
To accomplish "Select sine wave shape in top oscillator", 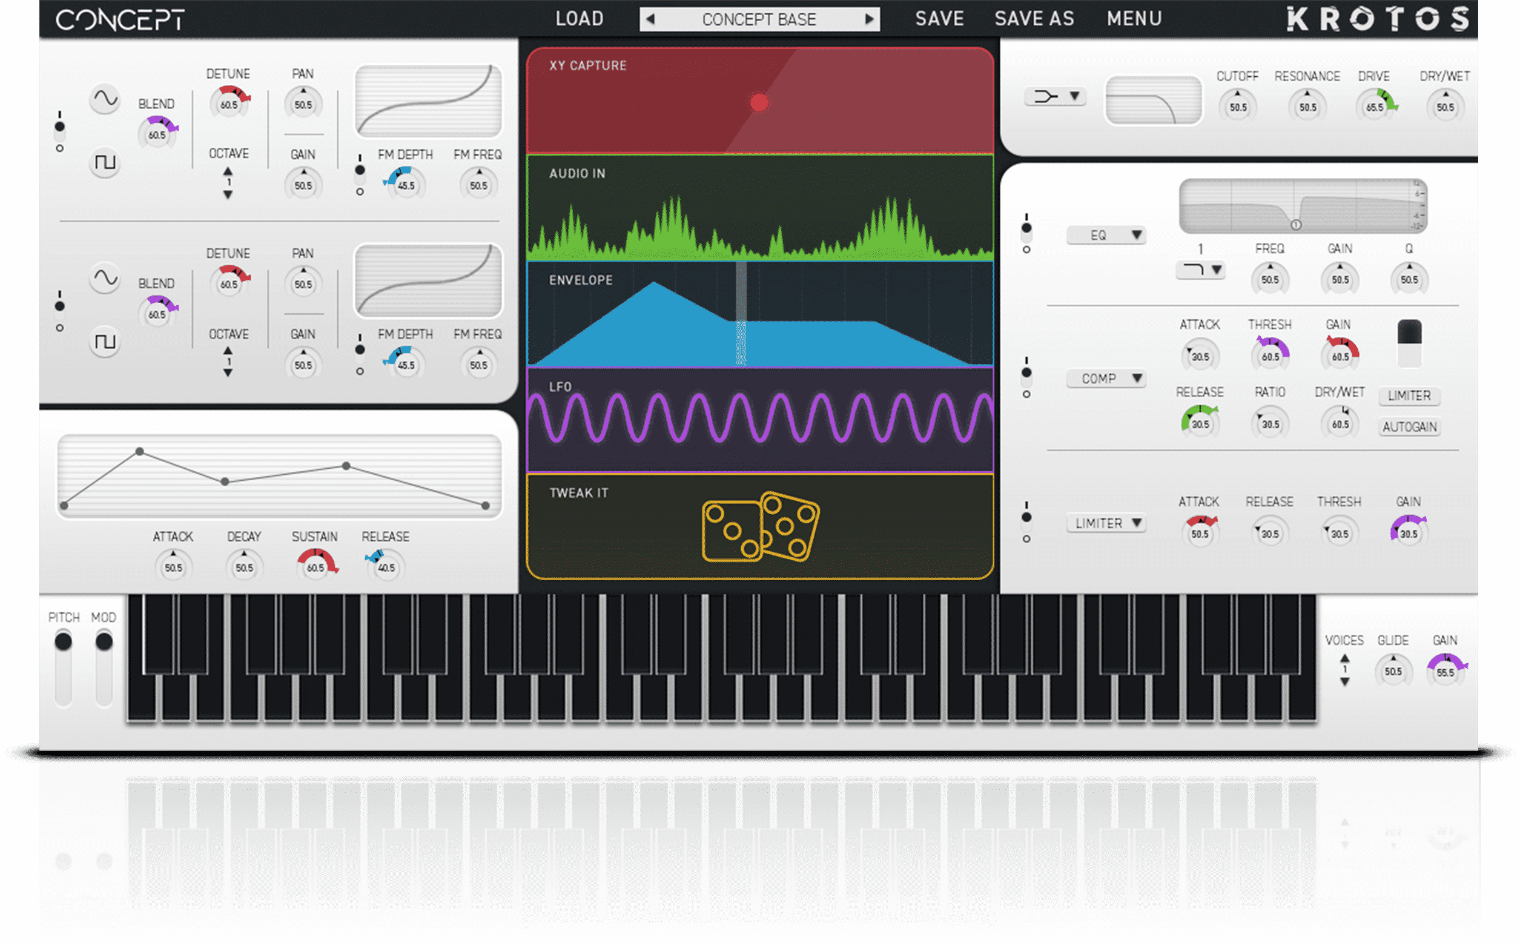I will click(105, 99).
